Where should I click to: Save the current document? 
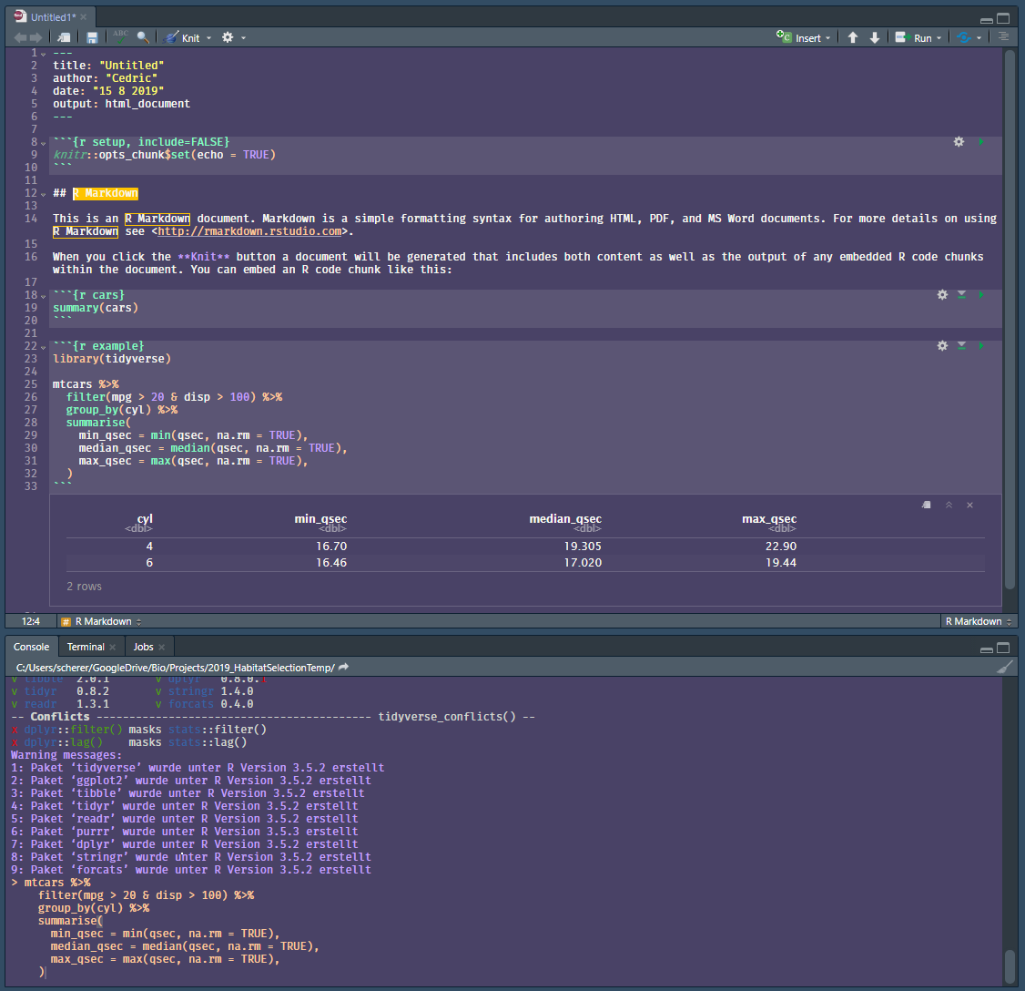pyautogui.click(x=92, y=38)
